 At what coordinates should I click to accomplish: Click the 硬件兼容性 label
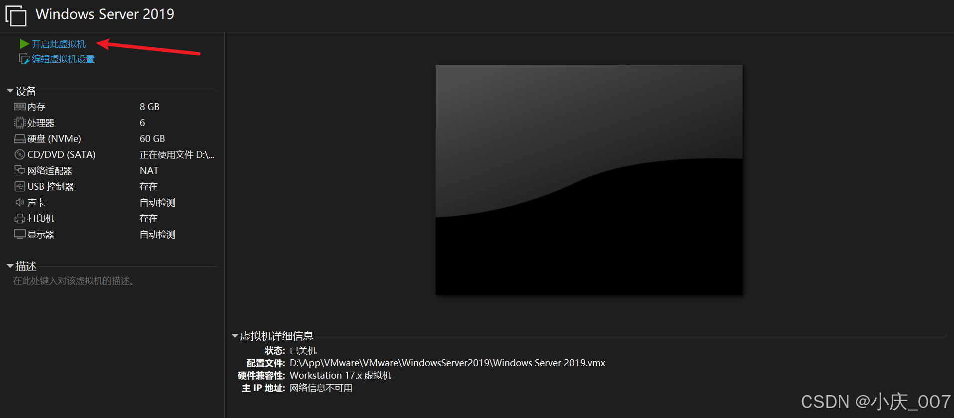pos(261,375)
